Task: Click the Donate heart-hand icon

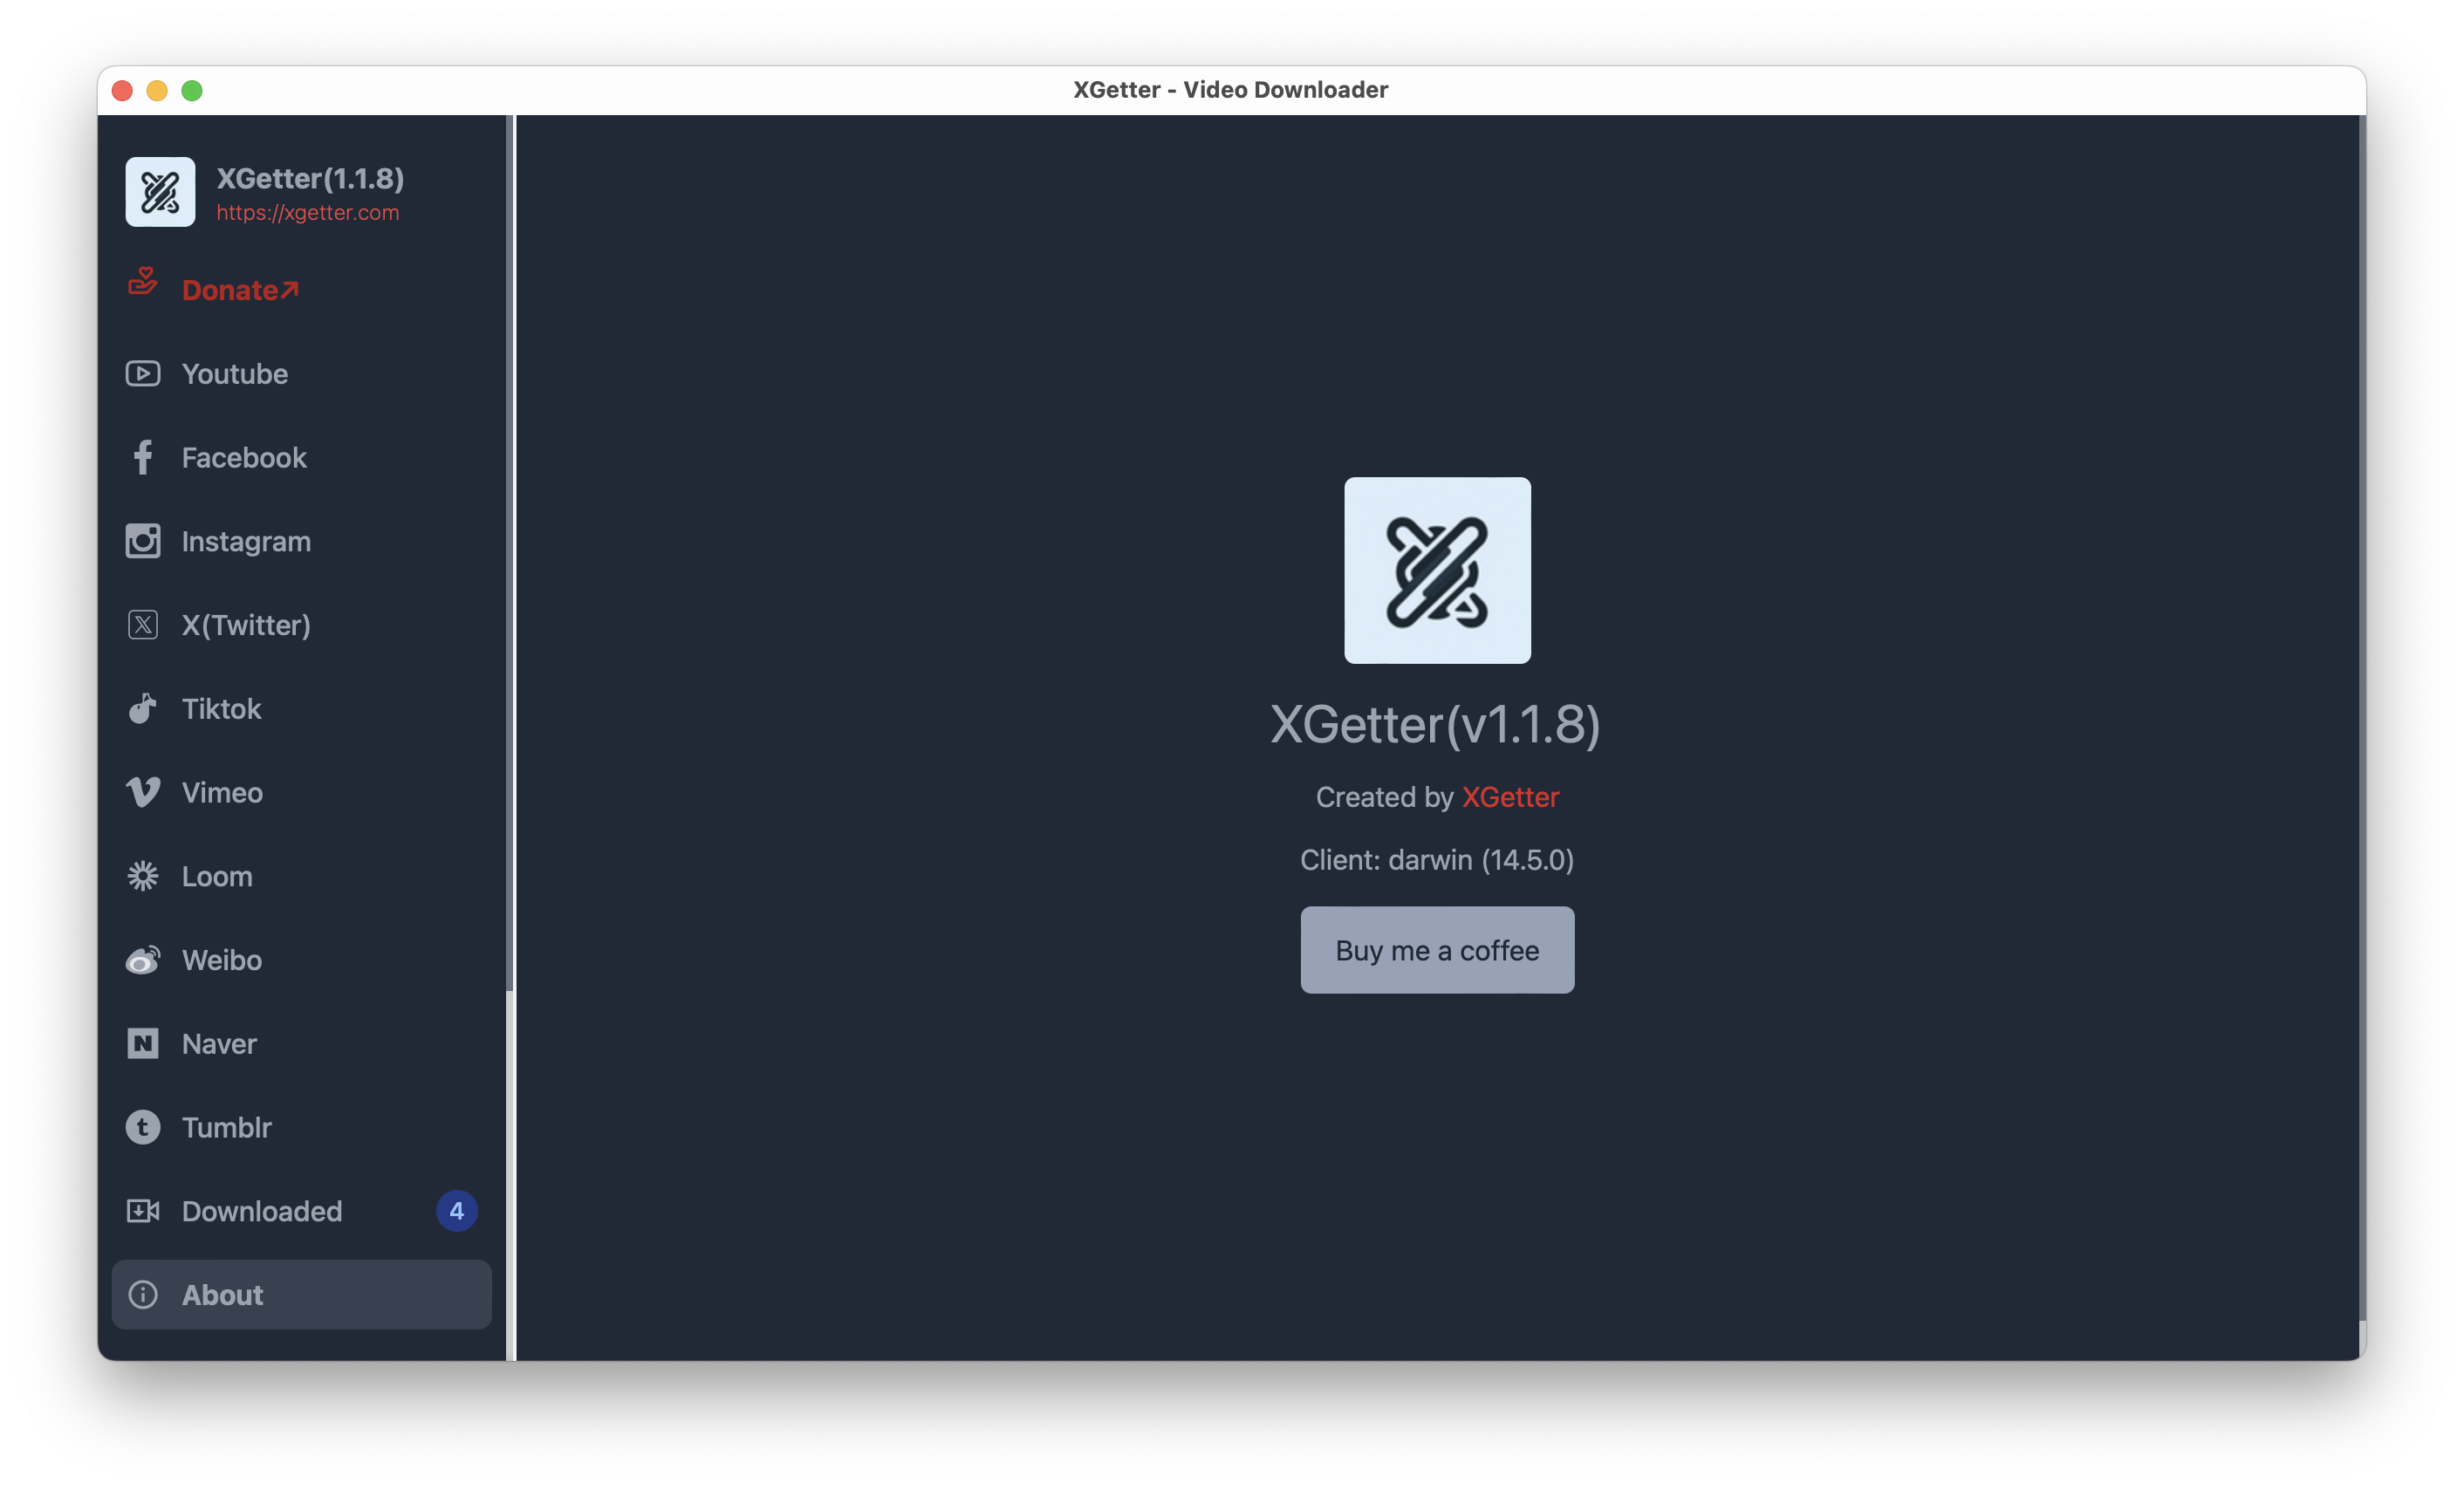Action: 143,282
